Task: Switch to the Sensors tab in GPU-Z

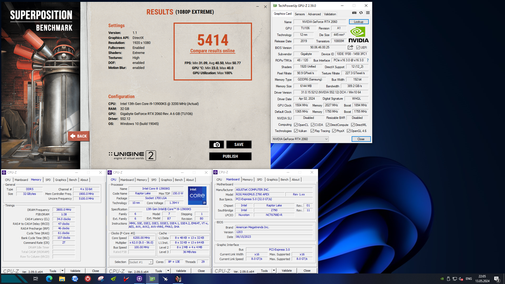Action: (300, 14)
